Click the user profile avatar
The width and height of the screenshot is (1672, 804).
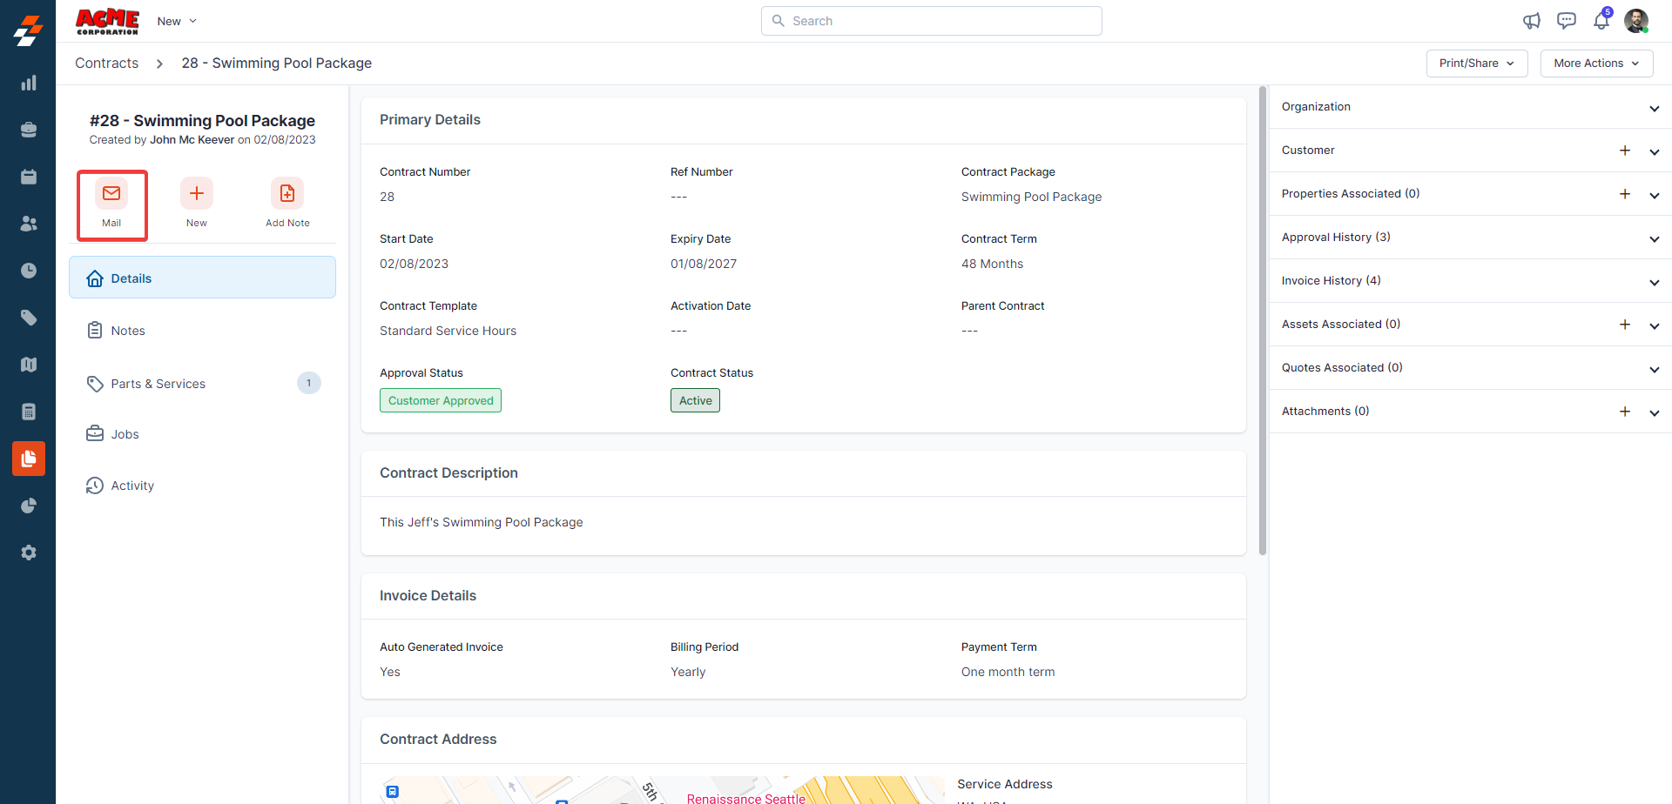click(1635, 21)
